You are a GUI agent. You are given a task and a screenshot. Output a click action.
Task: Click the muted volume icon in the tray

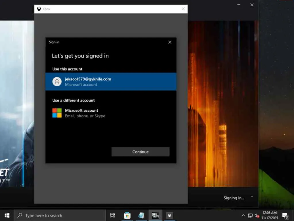point(257,216)
